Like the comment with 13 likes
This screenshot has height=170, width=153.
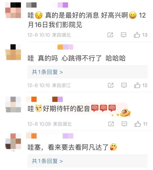(137, 35)
